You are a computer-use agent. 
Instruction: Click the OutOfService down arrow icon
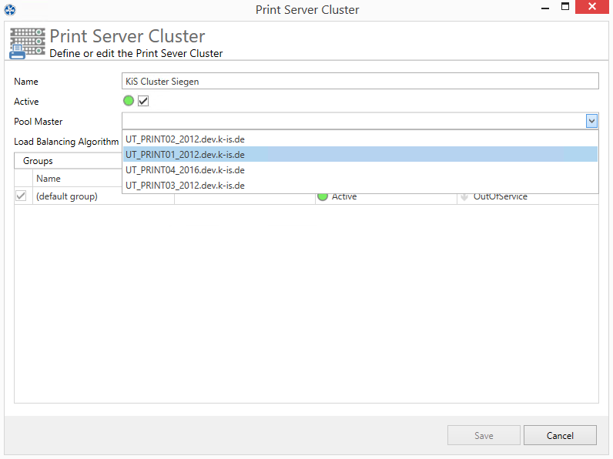click(464, 196)
